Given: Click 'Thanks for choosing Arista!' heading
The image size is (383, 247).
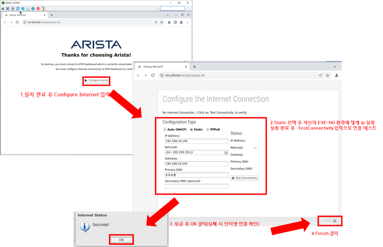Looking at the screenshot, I should coord(96,55).
